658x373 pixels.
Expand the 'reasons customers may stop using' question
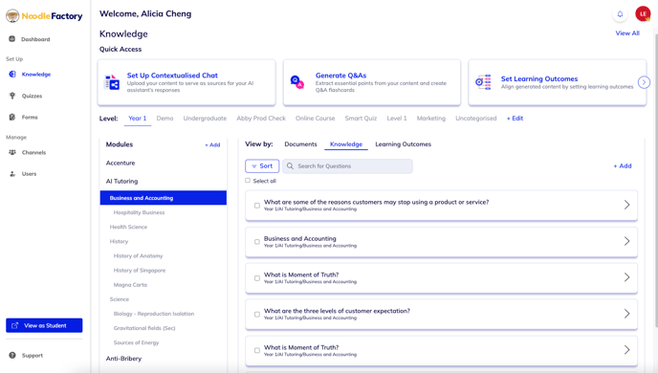click(626, 205)
